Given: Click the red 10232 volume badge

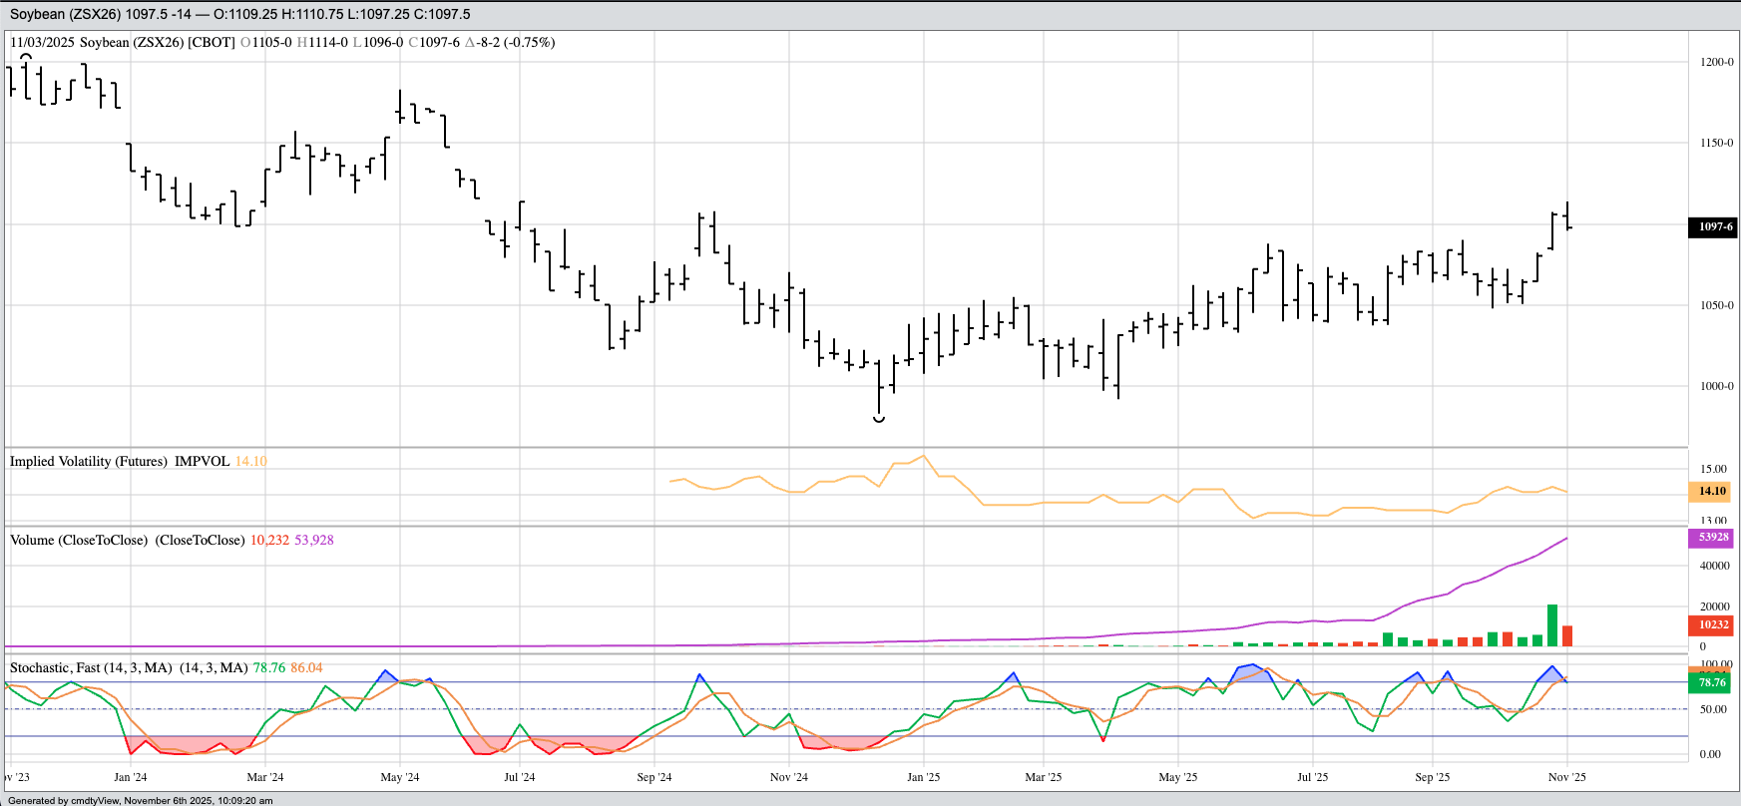Looking at the screenshot, I should tap(1712, 624).
